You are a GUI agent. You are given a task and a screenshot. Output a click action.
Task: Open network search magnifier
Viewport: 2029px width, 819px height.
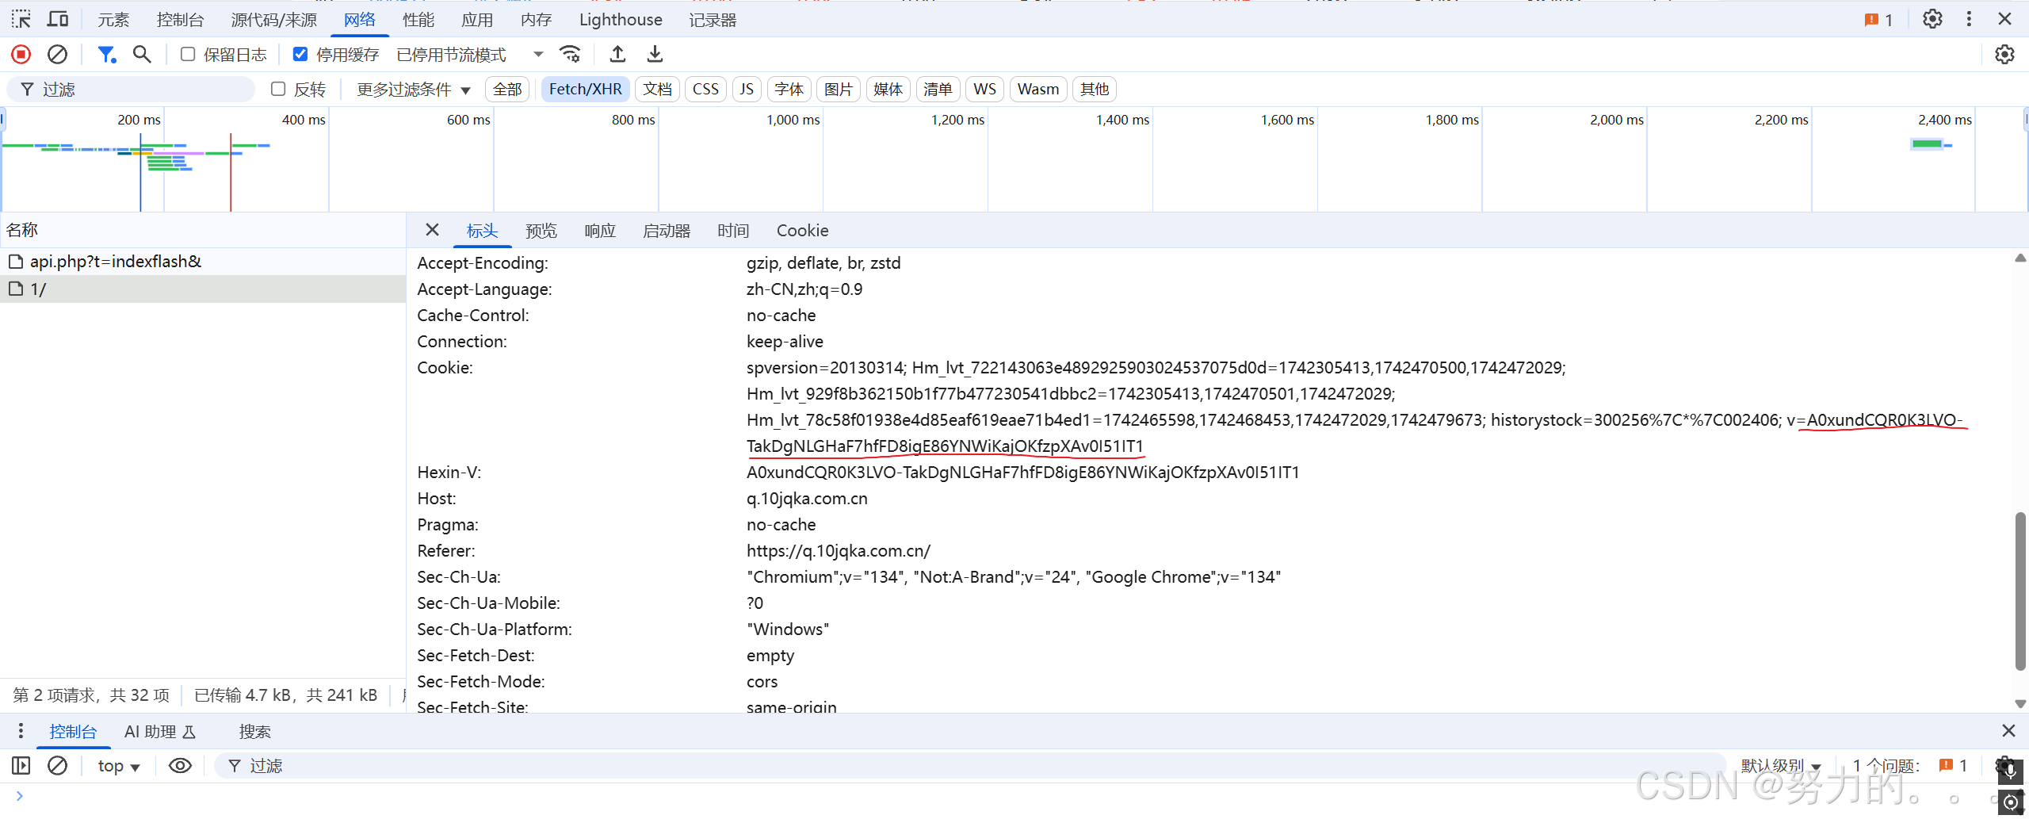pyautogui.click(x=142, y=54)
